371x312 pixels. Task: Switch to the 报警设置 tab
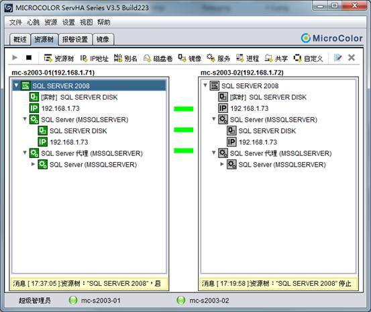click(x=75, y=40)
